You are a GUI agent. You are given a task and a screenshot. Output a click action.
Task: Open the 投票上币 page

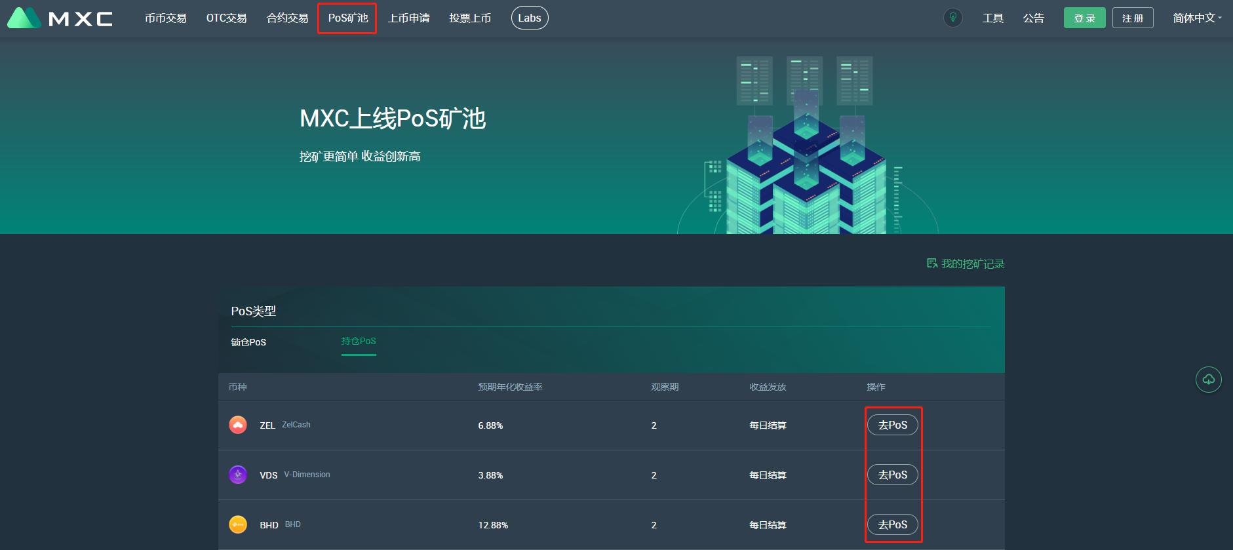pyautogui.click(x=470, y=18)
